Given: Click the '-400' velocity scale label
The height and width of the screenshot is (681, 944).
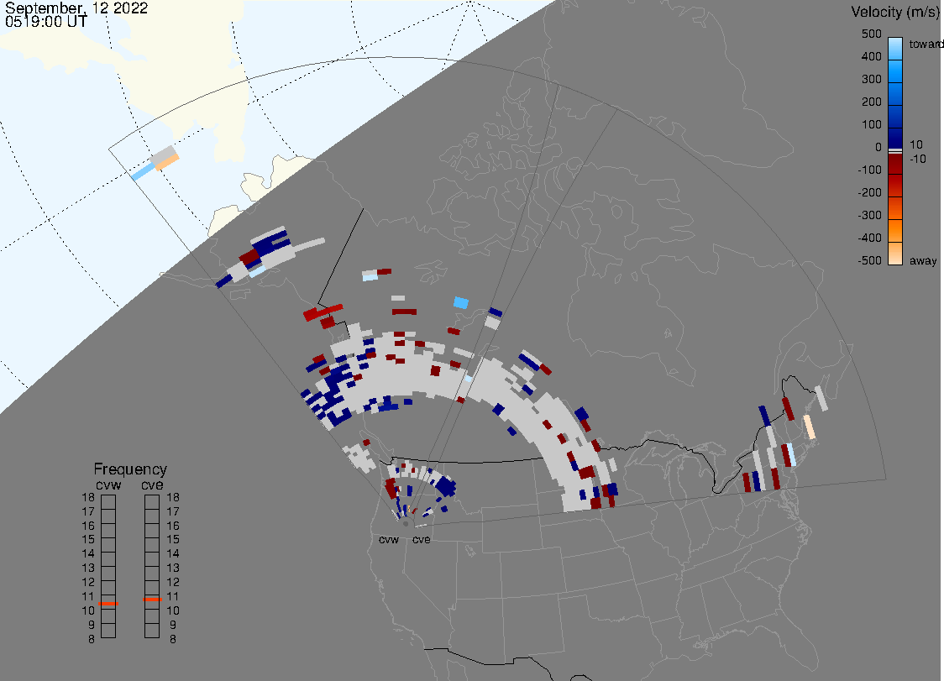Looking at the screenshot, I should click(x=869, y=238).
